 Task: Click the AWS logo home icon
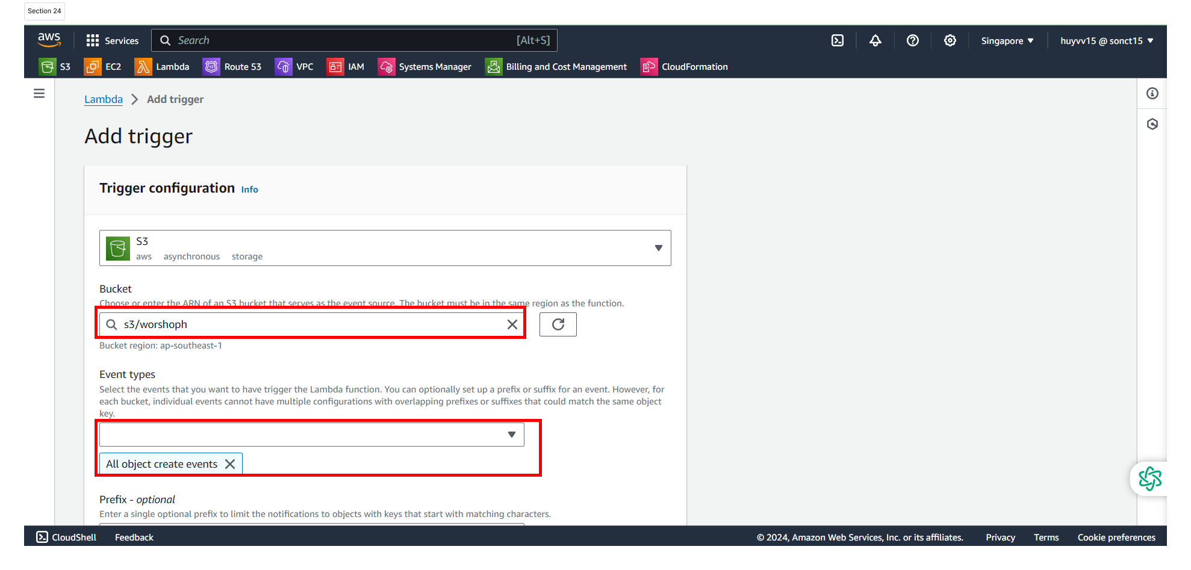coord(49,40)
